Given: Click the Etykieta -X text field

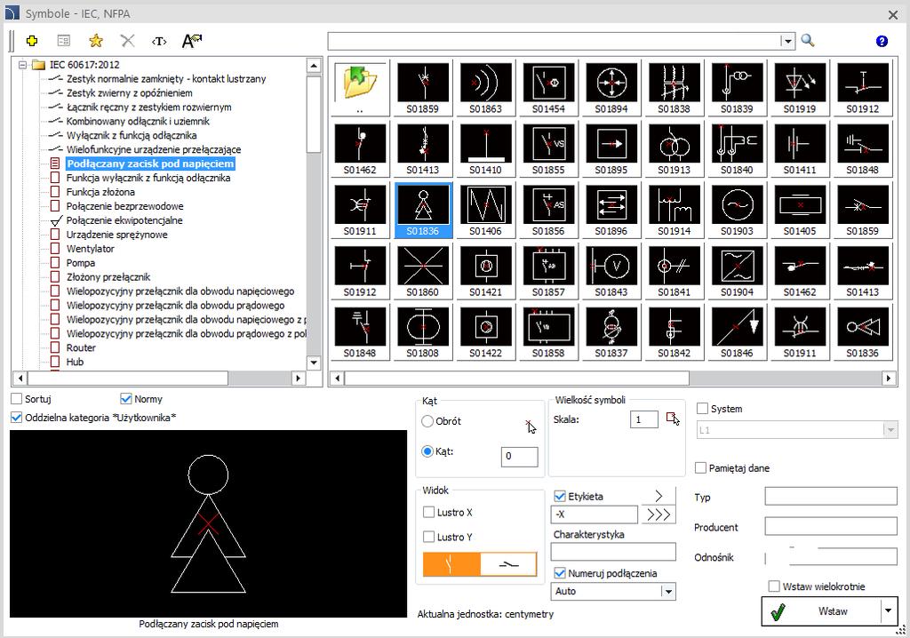Looking at the screenshot, I should pos(594,514).
